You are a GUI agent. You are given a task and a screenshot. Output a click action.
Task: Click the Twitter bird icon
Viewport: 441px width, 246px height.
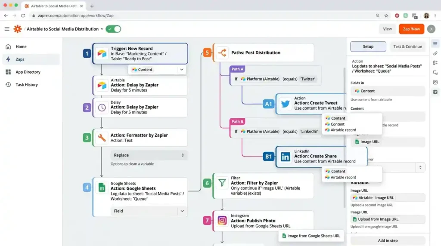click(x=285, y=104)
